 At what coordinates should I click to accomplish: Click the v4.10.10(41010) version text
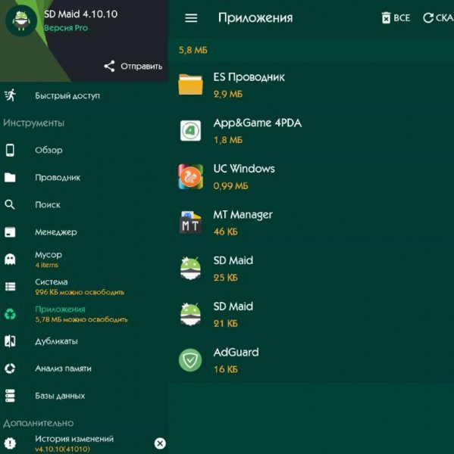click(62, 449)
